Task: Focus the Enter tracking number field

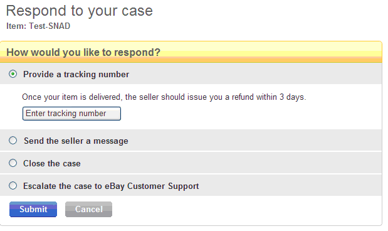Action: (71, 114)
